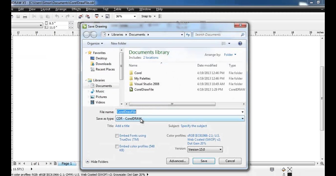This screenshot has height=176, width=336.
Task: Open the Table menu
Action: coord(117,9)
